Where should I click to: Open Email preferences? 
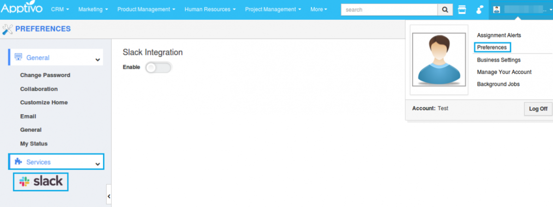(28, 116)
